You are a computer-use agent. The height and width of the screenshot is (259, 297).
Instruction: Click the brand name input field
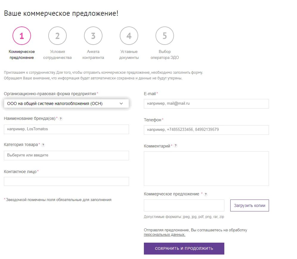(66, 129)
